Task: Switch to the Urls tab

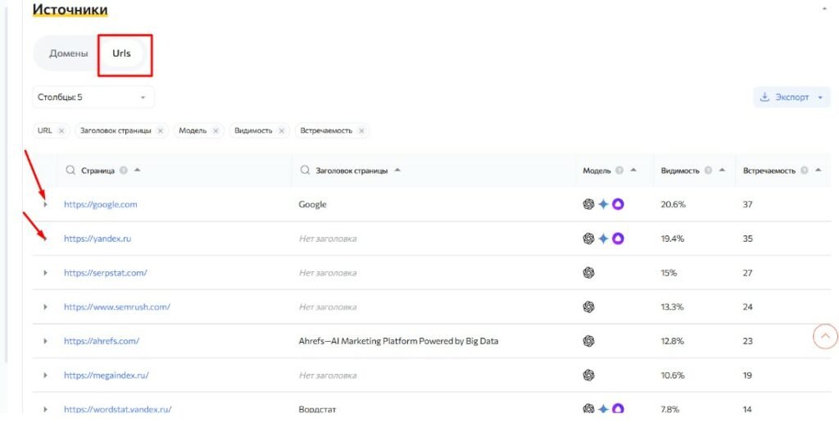Action: click(121, 53)
